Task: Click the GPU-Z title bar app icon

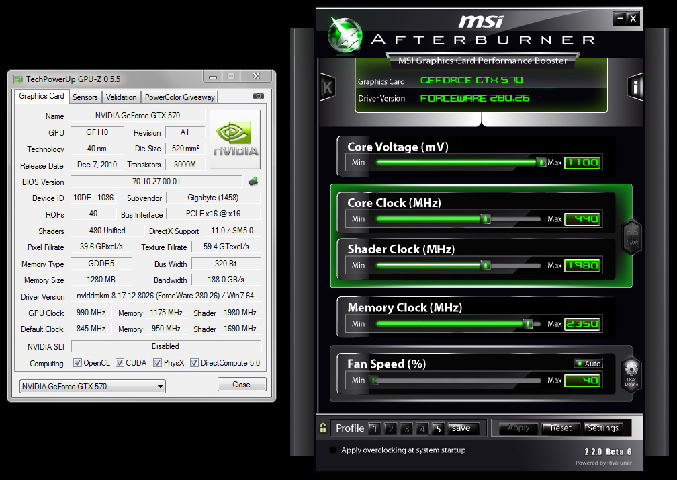Action: 18,79
